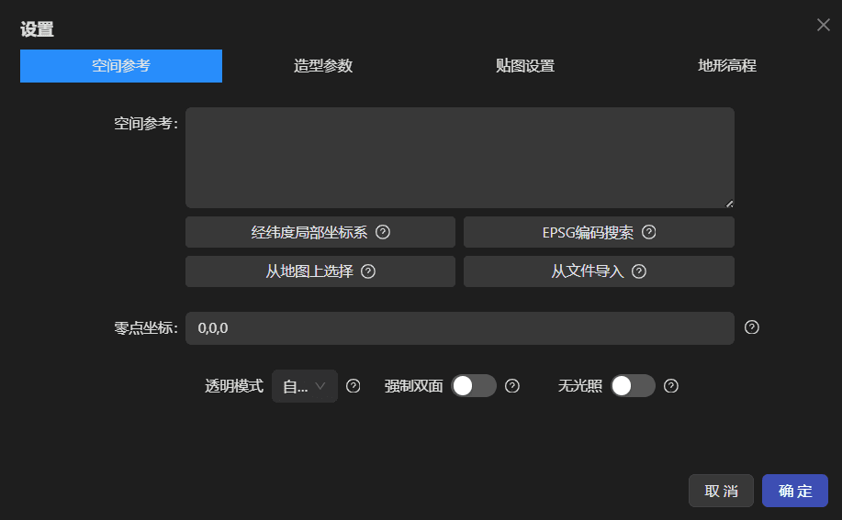
Task: Open the 贴图设置 tab
Action: [x=525, y=66]
